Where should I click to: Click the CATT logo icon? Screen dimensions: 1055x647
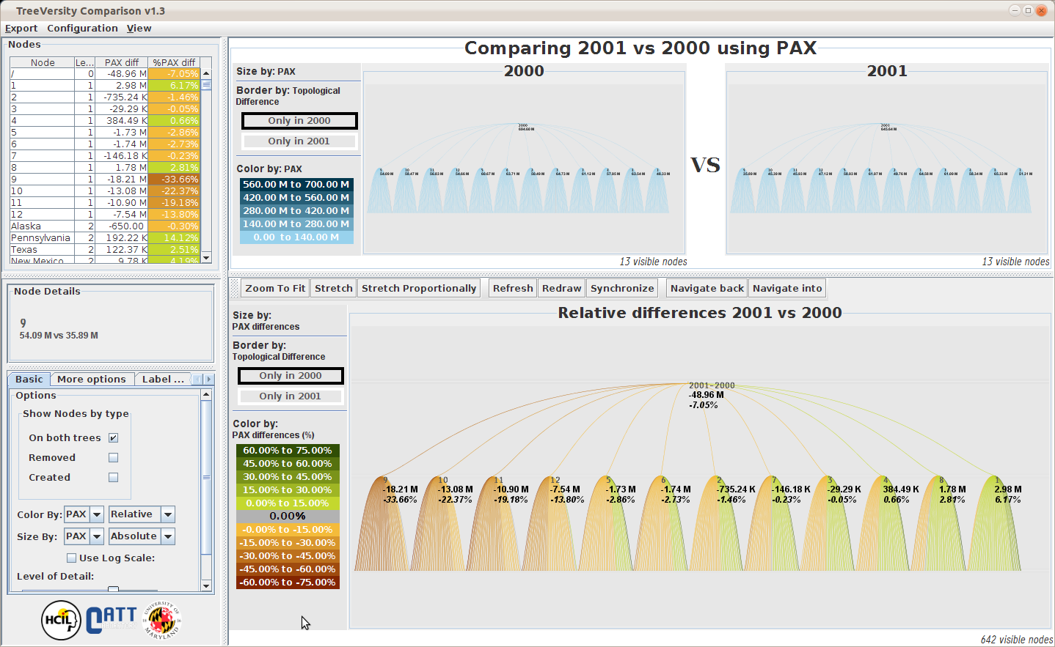pyautogui.click(x=111, y=620)
